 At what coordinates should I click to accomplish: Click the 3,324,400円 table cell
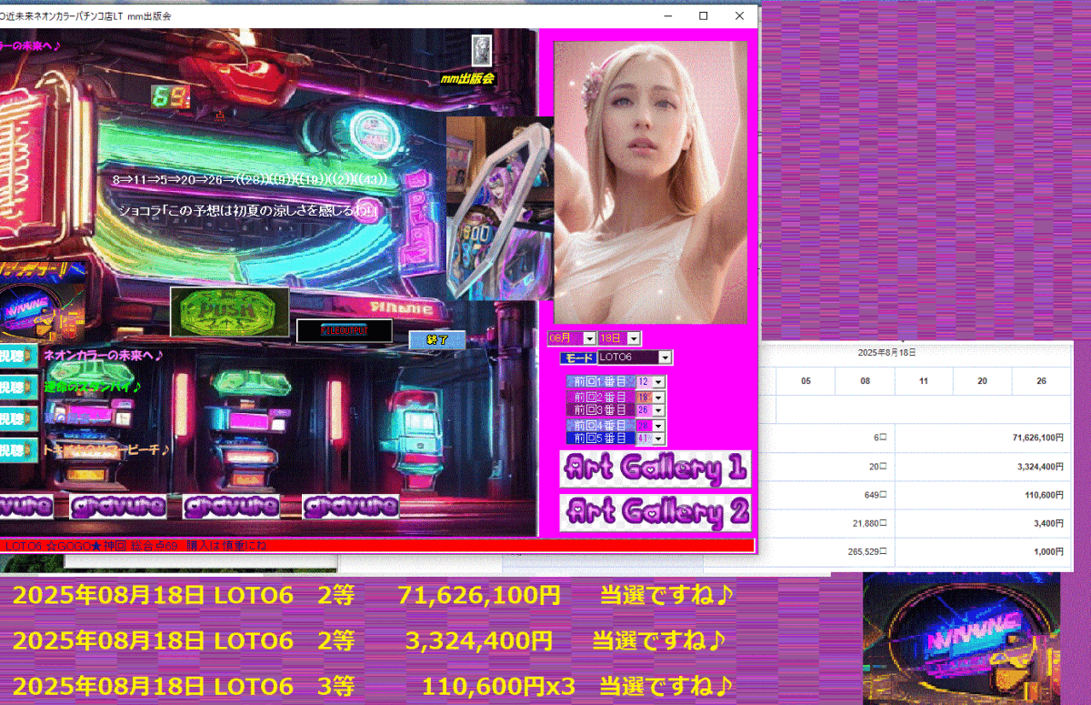click(984, 466)
